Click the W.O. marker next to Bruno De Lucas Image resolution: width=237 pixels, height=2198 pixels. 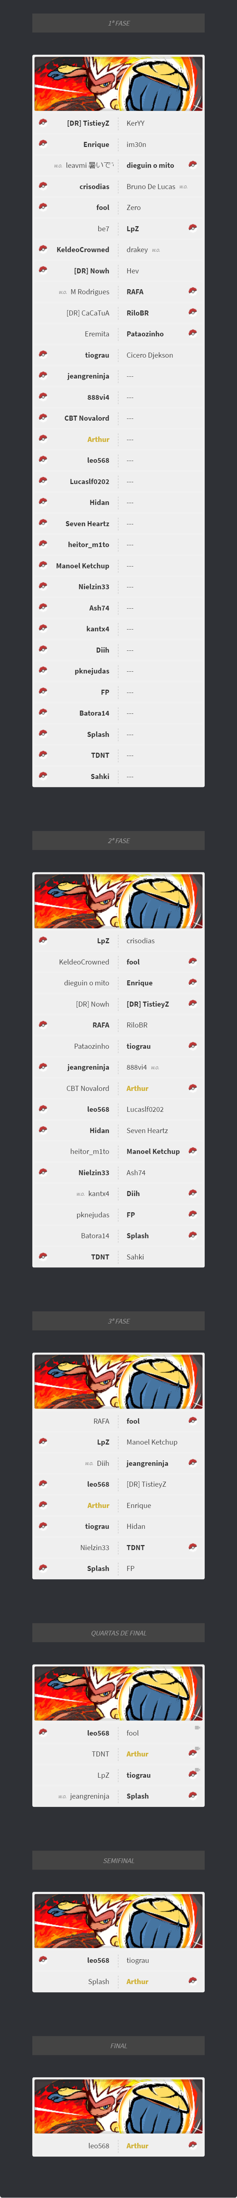coord(183,187)
